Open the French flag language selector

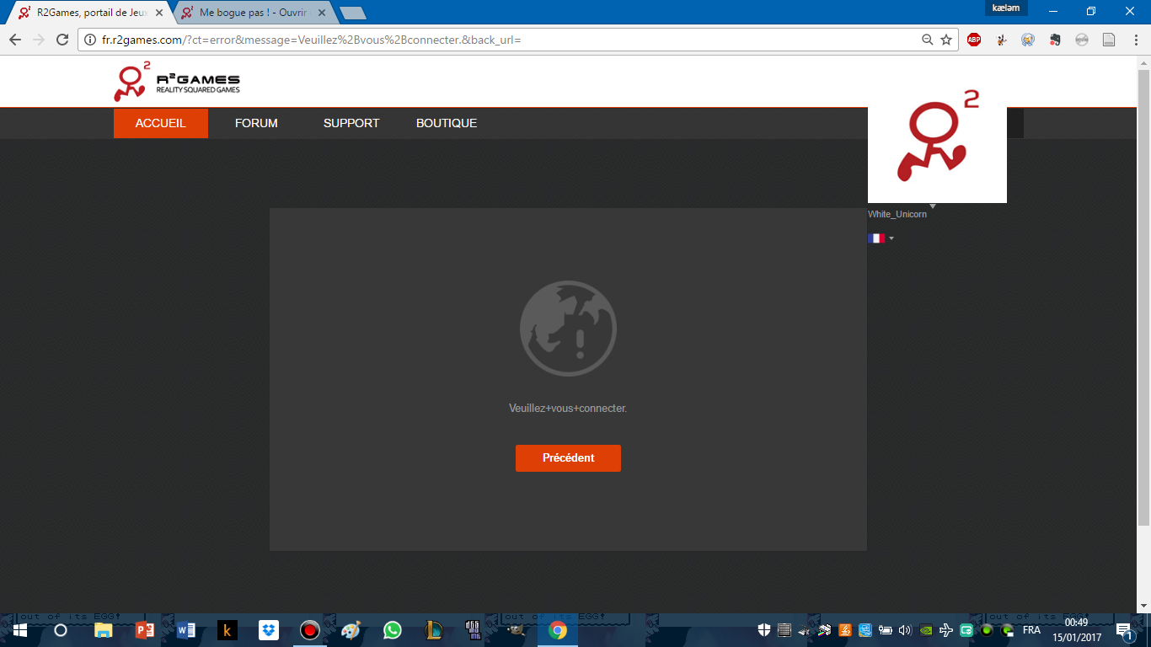[881, 238]
